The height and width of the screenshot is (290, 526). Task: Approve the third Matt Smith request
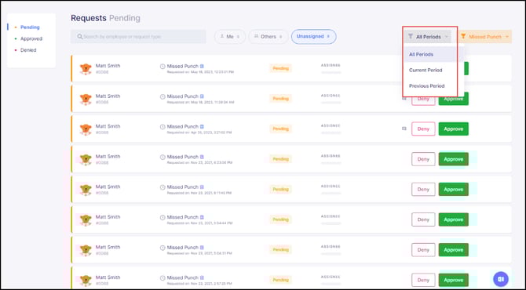(x=454, y=129)
